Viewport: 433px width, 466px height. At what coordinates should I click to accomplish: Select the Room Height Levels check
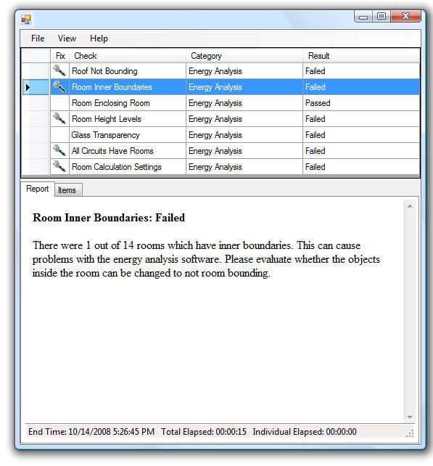128,118
